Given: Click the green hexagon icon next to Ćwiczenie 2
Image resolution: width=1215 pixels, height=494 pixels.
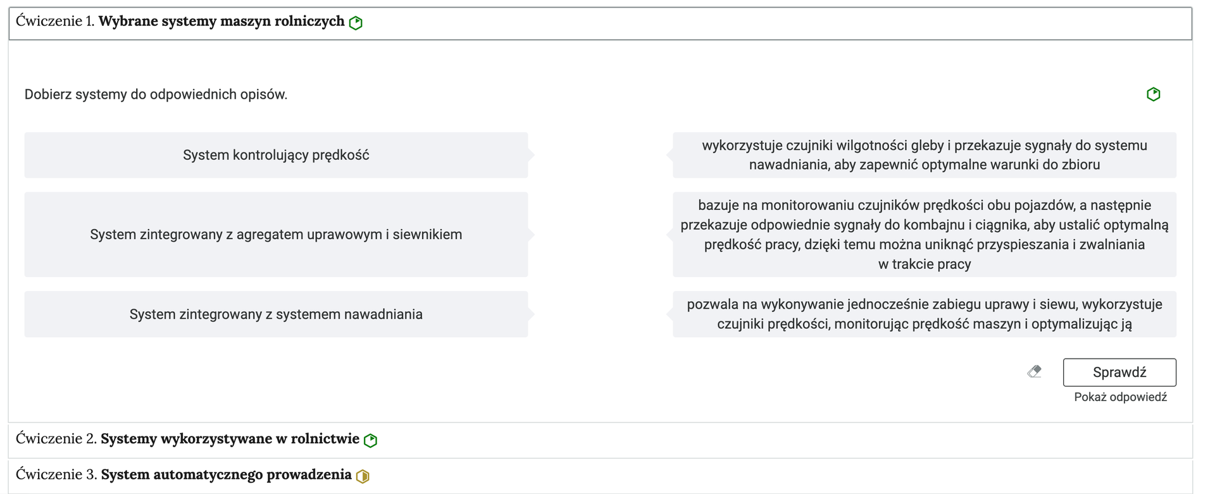Looking at the screenshot, I should [x=371, y=440].
